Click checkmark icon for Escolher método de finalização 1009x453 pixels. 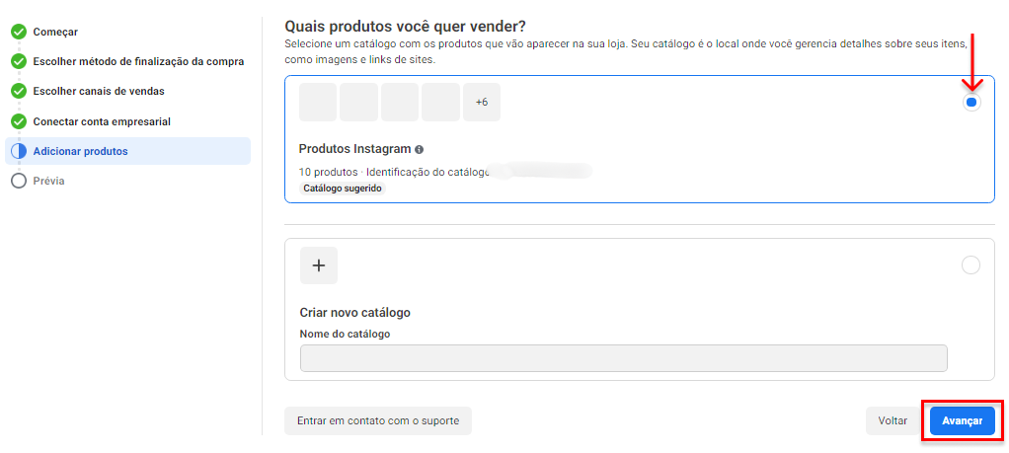pyautogui.click(x=18, y=61)
